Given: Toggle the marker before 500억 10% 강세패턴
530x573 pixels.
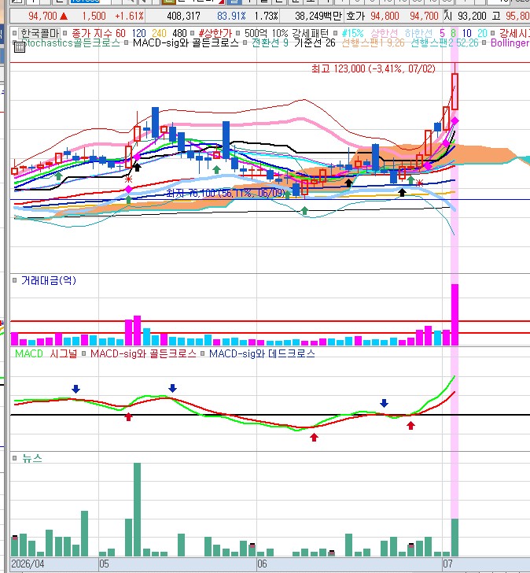Looking at the screenshot, I should 237,33.
